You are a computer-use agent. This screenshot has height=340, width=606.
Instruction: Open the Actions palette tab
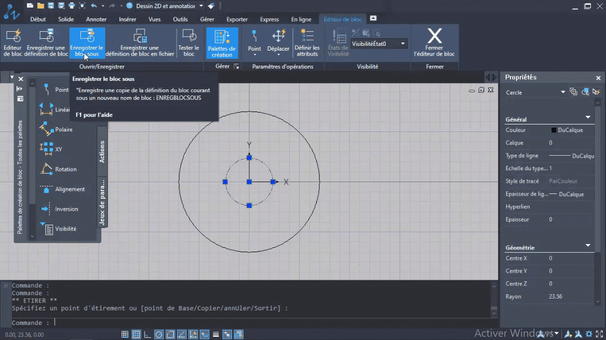tap(102, 152)
